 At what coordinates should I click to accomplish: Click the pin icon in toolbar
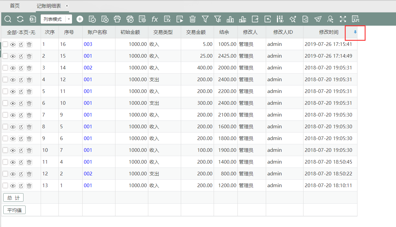point(293,19)
